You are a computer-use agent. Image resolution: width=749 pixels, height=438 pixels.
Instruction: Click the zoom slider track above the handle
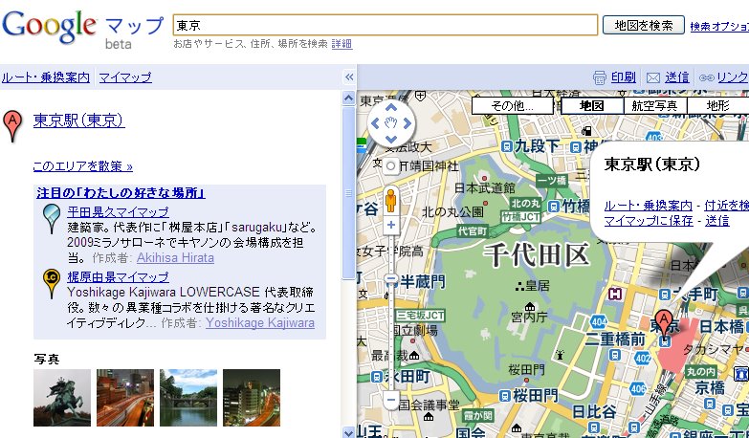pyautogui.click(x=391, y=254)
